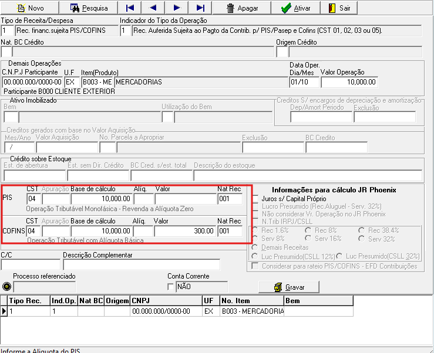Click Item(Produto) field B003 - ME

[97, 82]
